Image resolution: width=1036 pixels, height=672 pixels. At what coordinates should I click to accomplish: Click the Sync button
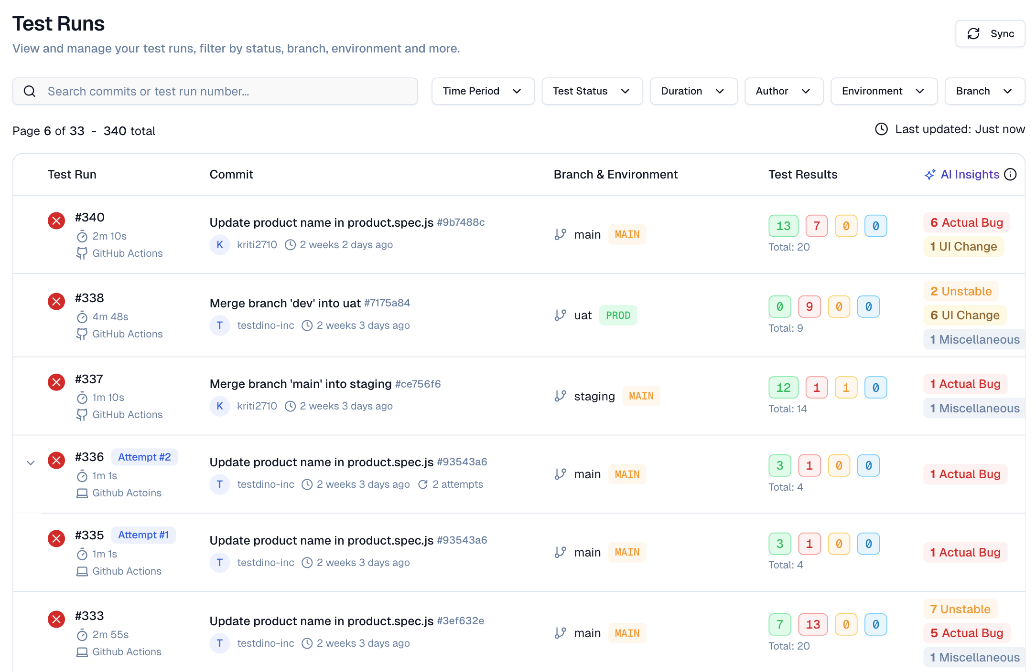pyautogui.click(x=990, y=33)
